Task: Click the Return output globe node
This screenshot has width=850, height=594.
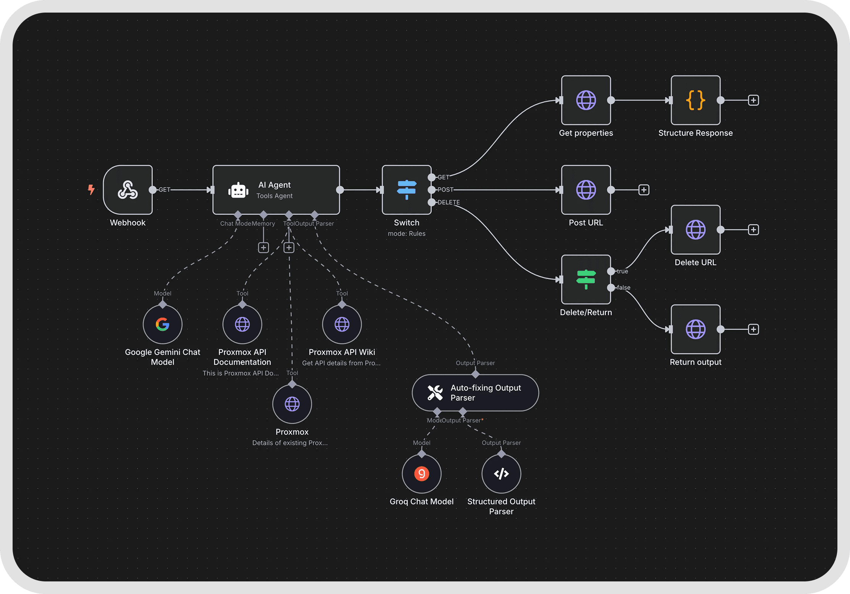Action: tap(695, 329)
